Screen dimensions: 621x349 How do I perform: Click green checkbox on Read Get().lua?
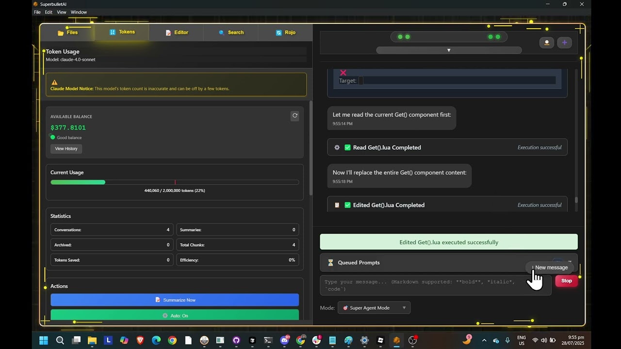coord(347,147)
